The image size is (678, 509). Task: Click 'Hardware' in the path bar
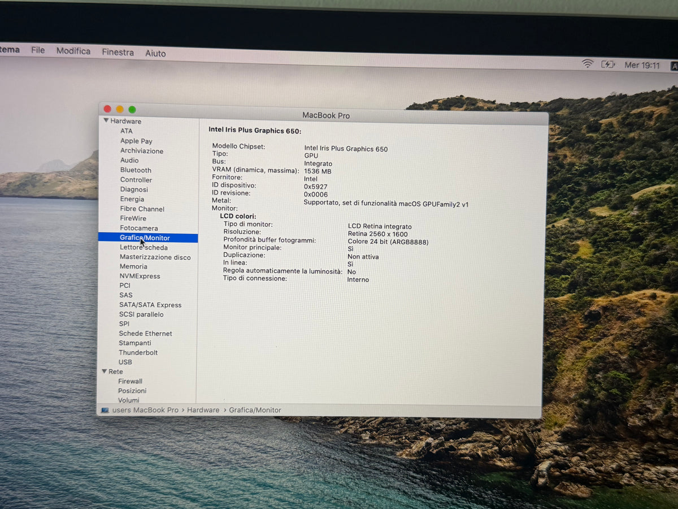203,410
